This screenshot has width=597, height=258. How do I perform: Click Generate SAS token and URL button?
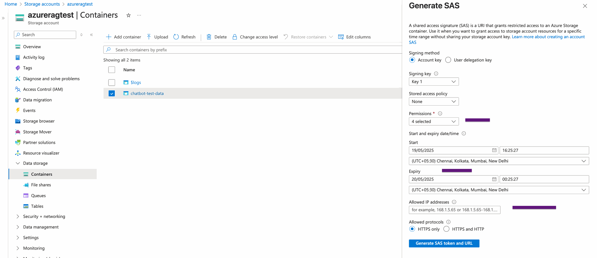click(x=444, y=243)
